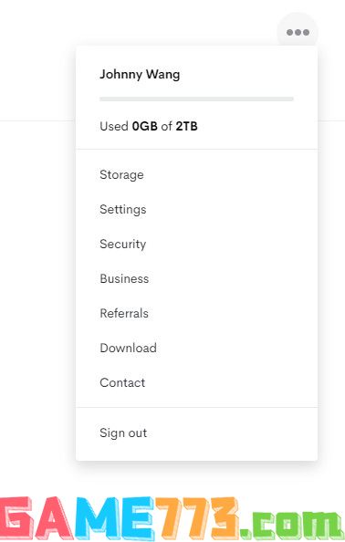Open the Storage menu entry
Image resolution: width=345 pixels, height=542 pixels.
(121, 175)
